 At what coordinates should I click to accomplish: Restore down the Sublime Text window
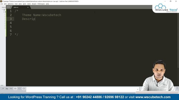(x=170, y=1)
